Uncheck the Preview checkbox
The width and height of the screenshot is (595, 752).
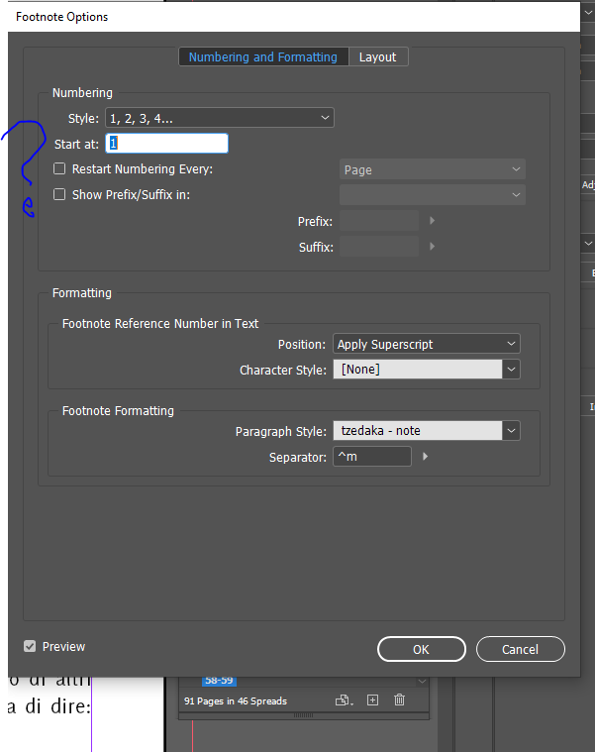pyautogui.click(x=30, y=646)
